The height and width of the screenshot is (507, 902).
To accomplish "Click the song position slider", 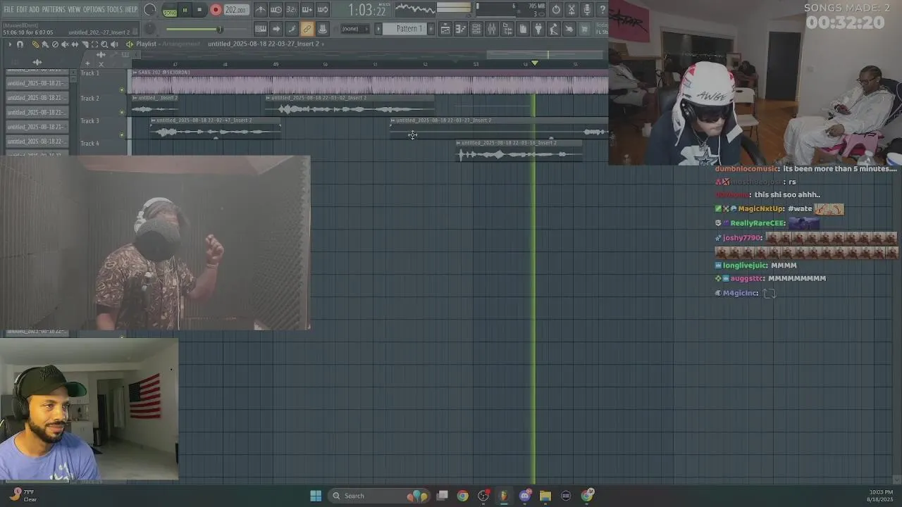I will pyautogui.click(x=206, y=29).
